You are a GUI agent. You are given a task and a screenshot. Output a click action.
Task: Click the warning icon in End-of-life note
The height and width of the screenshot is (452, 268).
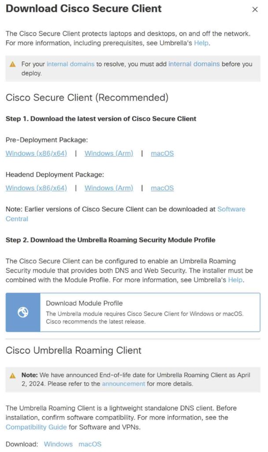(13, 375)
